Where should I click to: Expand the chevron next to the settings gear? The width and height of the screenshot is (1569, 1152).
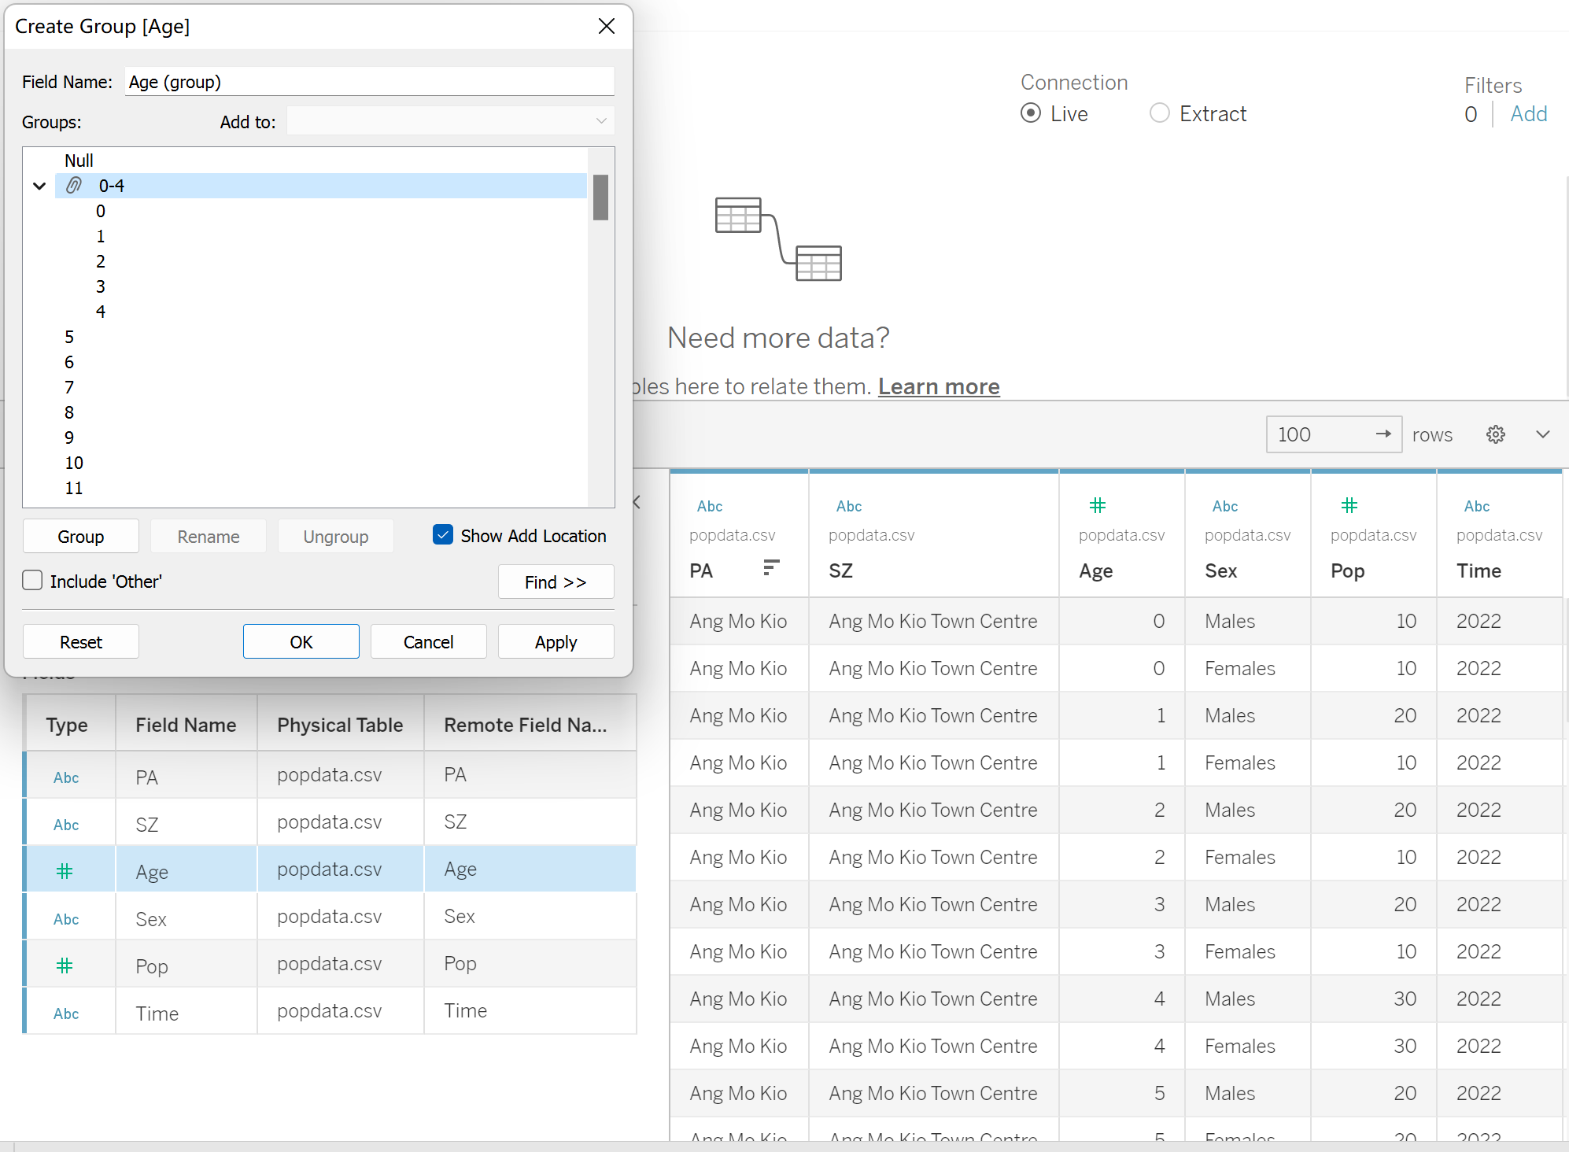(1542, 434)
